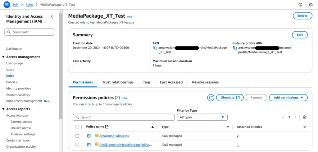
Task: Expand the AmazonS3FullAccess policy details
Action: click(x=89, y=136)
